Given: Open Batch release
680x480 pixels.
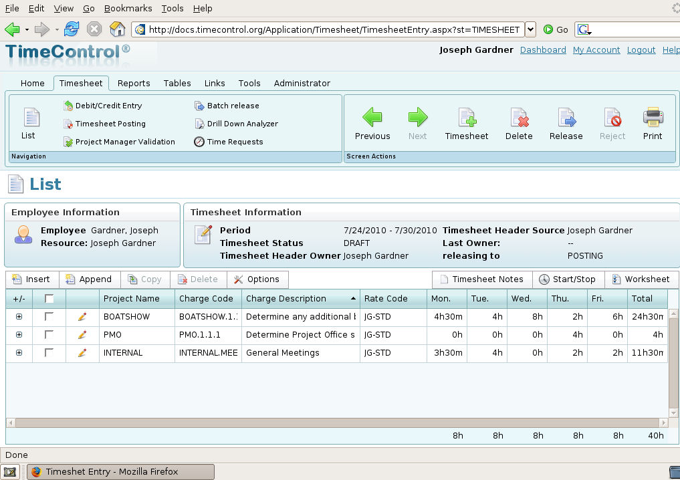Looking at the screenshot, I should pyautogui.click(x=227, y=106).
